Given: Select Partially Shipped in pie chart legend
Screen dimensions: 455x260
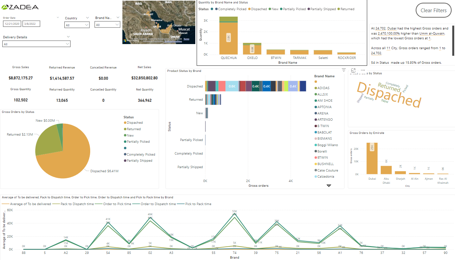Looking at the screenshot, I should click(x=138, y=161).
